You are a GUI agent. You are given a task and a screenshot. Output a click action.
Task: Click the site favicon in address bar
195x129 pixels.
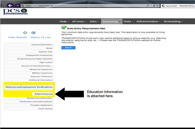(x=23, y=6)
